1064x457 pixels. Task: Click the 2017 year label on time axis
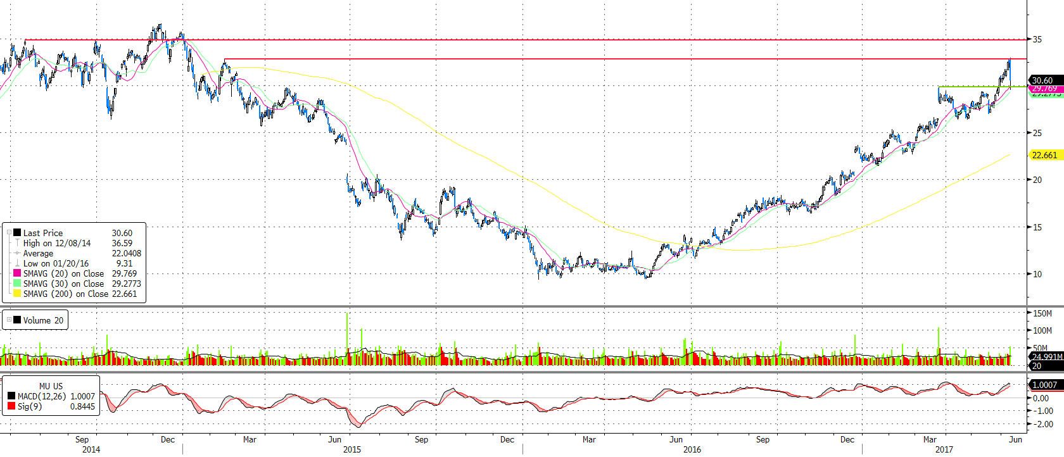click(944, 449)
